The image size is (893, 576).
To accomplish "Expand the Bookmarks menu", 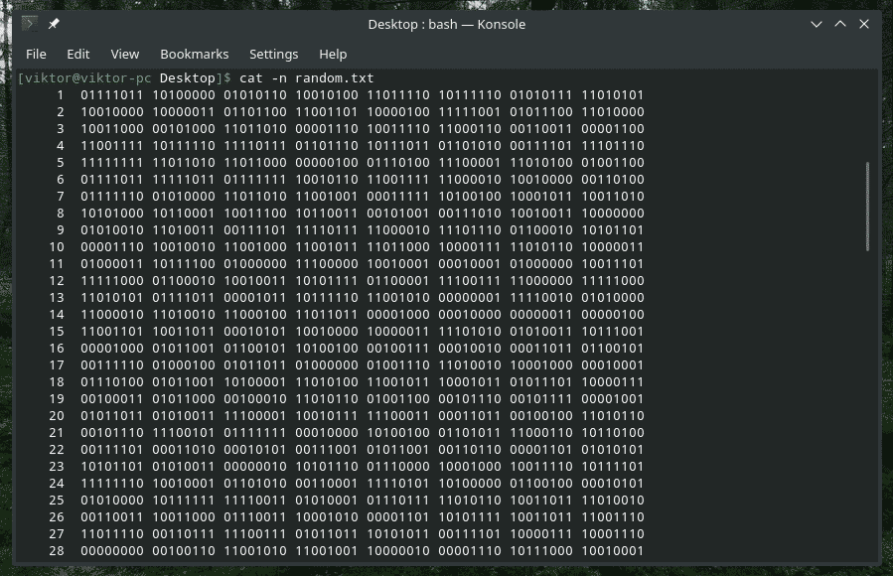I will [x=194, y=54].
